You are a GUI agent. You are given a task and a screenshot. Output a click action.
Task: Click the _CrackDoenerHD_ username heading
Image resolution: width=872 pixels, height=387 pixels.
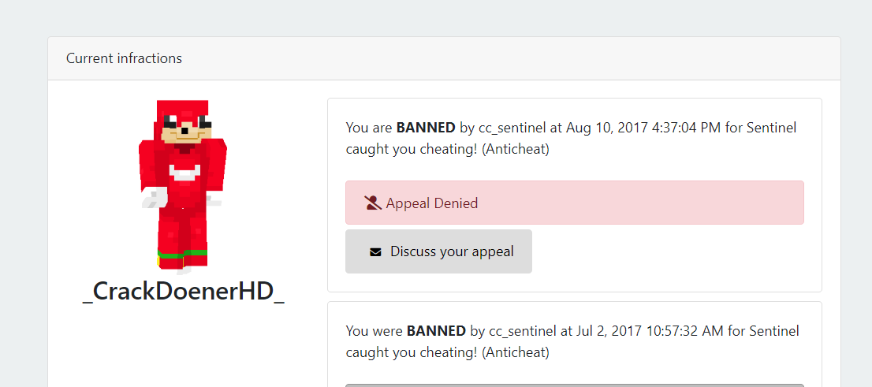pos(183,291)
